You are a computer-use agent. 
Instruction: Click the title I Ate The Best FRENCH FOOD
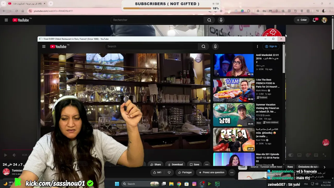pyautogui.click(x=268, y=83)
